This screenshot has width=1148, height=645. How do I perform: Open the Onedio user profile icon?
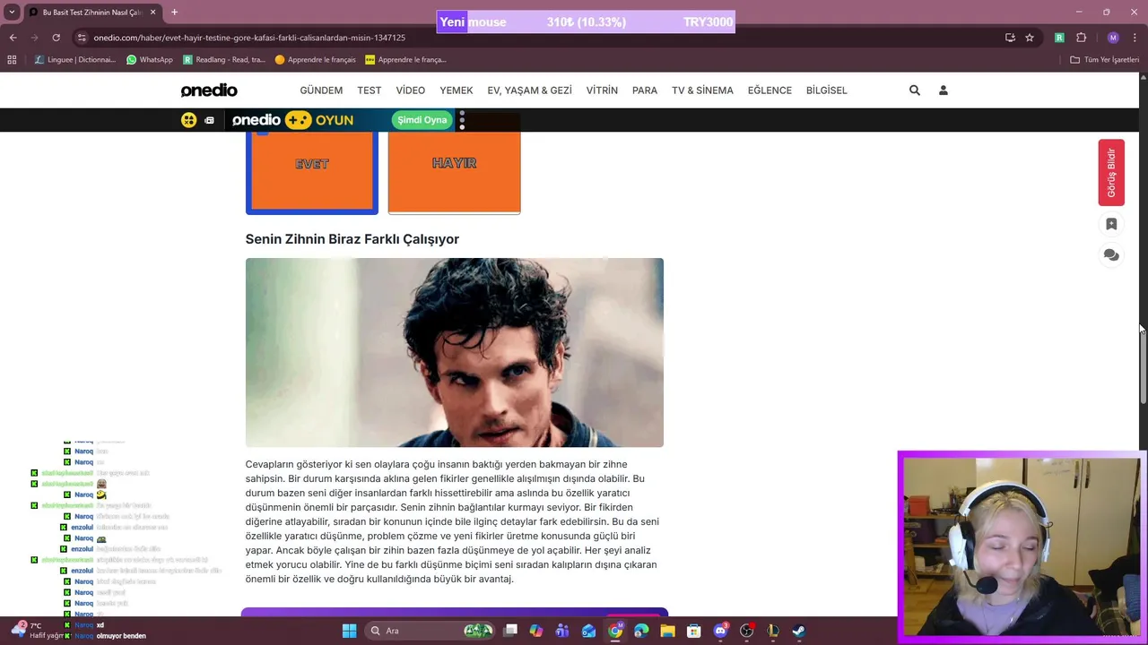(x=944, y=90)
